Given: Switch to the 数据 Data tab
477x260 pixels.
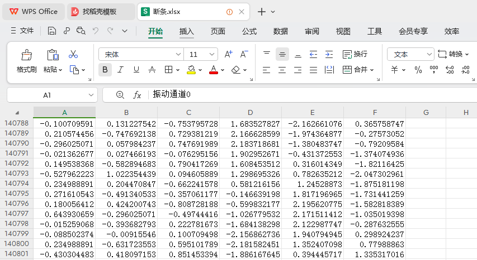Looking at the screenshot, I should 281,31.
